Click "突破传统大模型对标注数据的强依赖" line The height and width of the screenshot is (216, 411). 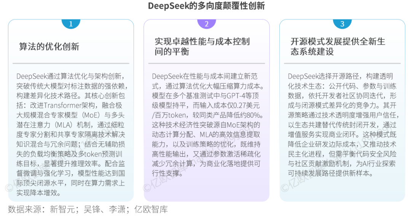(70, 86)
